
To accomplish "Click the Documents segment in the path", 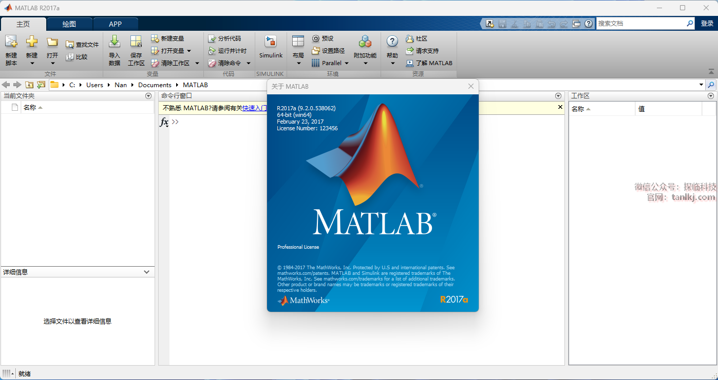I will pyautogui.click(x=155, y=85).
